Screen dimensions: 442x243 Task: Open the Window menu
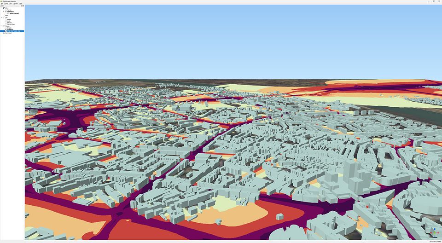coord(16,4)
